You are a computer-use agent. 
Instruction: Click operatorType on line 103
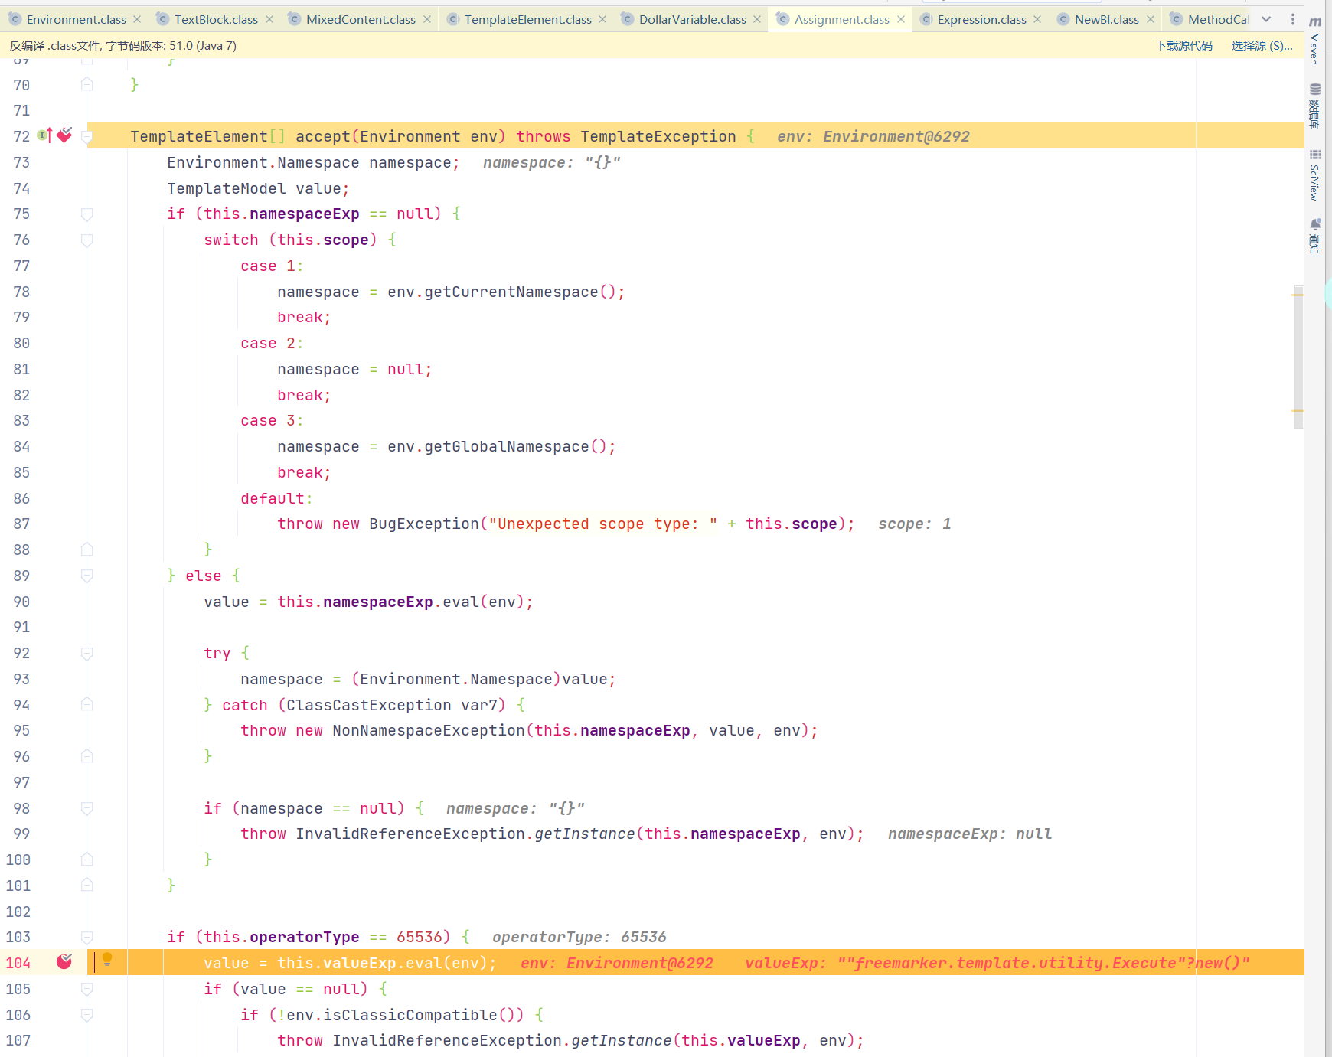pos(305,938)
